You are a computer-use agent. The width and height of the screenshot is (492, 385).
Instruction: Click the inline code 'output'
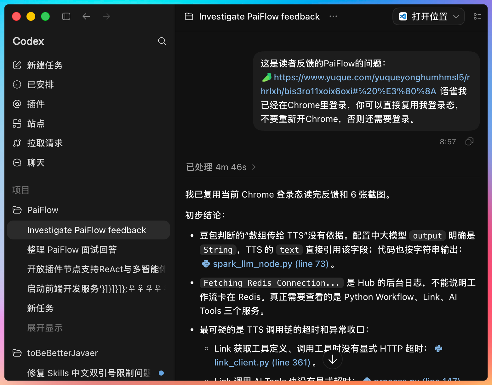(x=427, y=236)
